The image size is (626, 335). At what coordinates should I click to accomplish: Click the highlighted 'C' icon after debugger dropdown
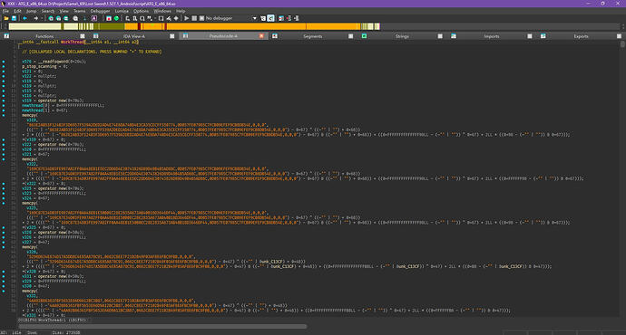click(x=270, y=18)
